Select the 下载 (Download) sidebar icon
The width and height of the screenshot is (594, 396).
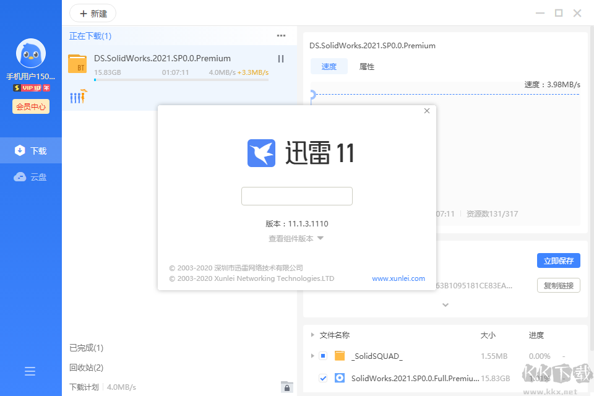(x=30, y=150)
